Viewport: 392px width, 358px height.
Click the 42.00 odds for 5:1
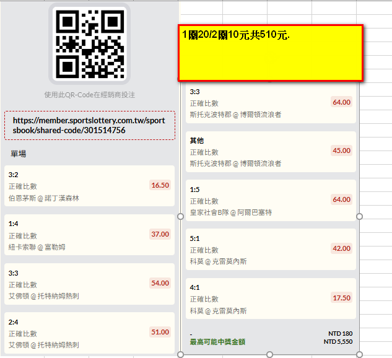[341, 248]
